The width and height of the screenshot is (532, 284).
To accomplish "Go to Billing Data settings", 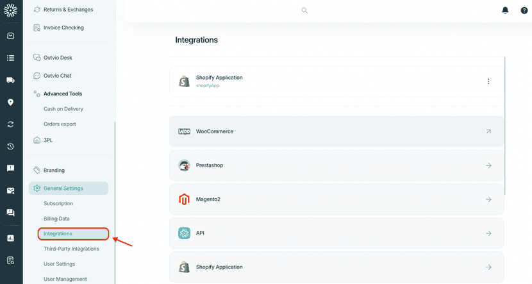I will (56, 219).
